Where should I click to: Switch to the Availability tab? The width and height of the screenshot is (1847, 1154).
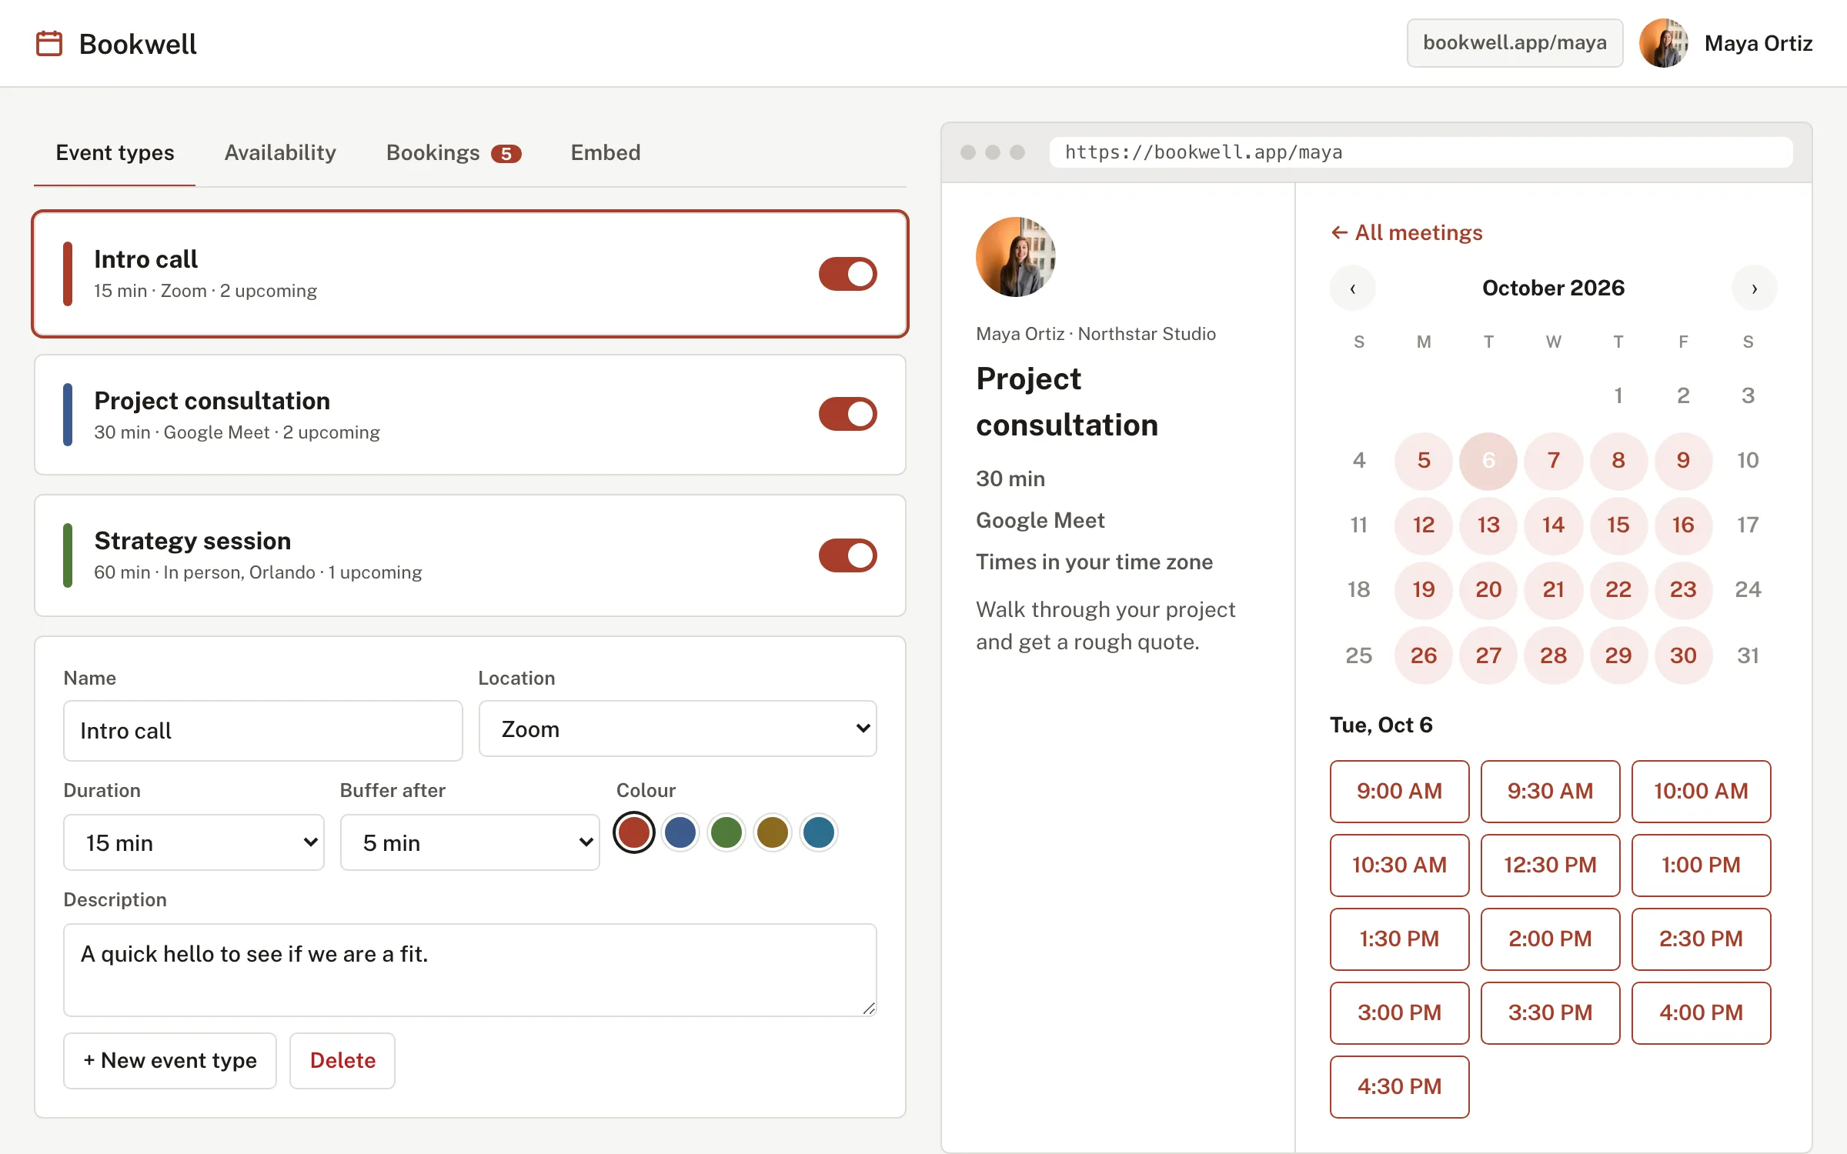[280, 153]
